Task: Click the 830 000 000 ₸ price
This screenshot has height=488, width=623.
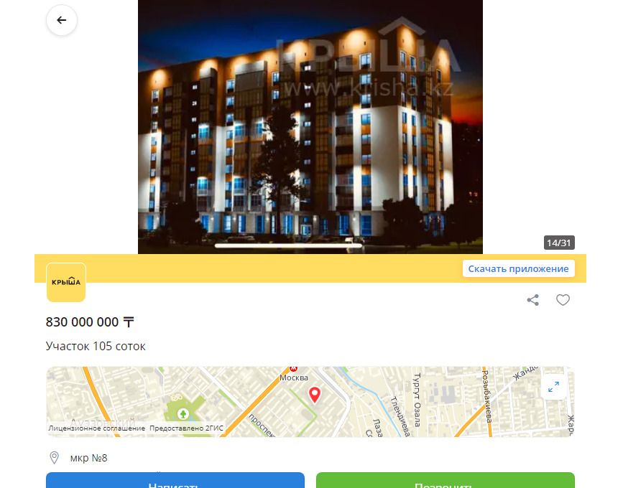Action: click(x=90, y=322)
